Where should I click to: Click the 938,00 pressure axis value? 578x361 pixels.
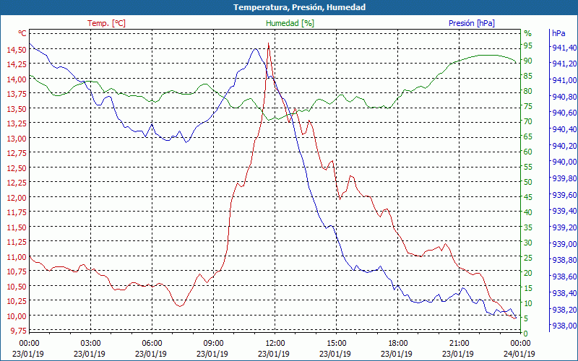point(564,326)
